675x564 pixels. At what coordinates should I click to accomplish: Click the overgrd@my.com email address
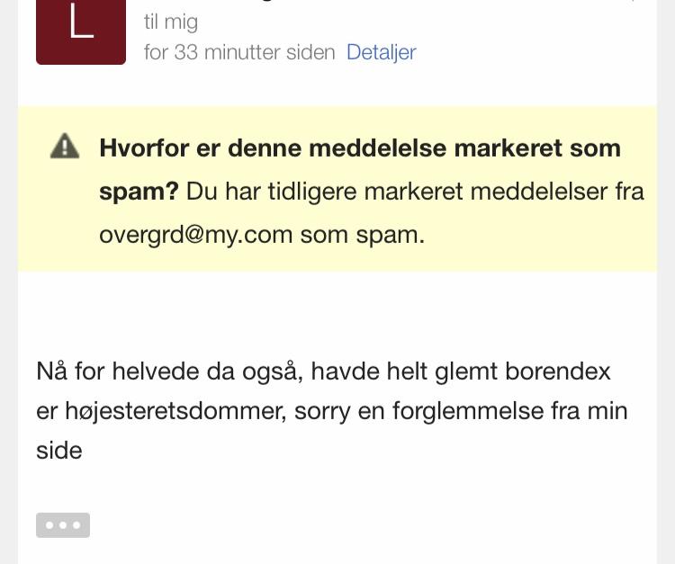tap(196, 236)
